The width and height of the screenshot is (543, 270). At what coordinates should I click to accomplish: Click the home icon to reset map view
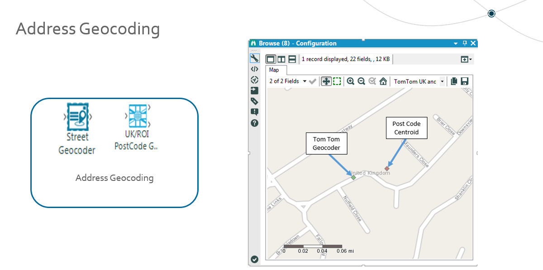[x=382, y=81]
